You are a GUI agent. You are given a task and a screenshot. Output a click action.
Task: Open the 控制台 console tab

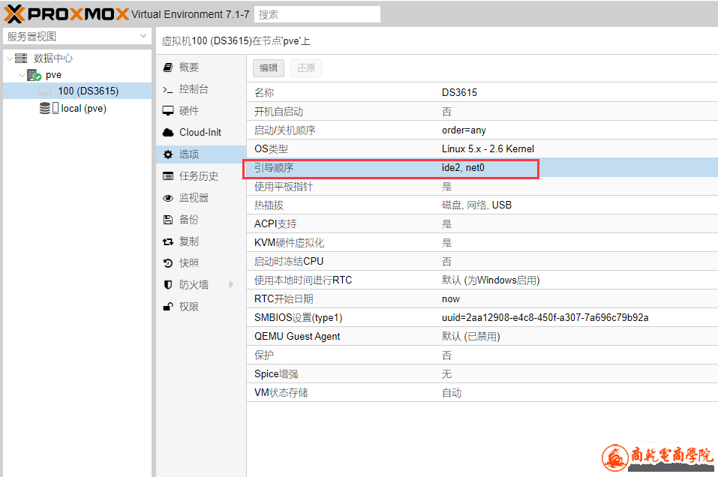click(x=201, y=89)
